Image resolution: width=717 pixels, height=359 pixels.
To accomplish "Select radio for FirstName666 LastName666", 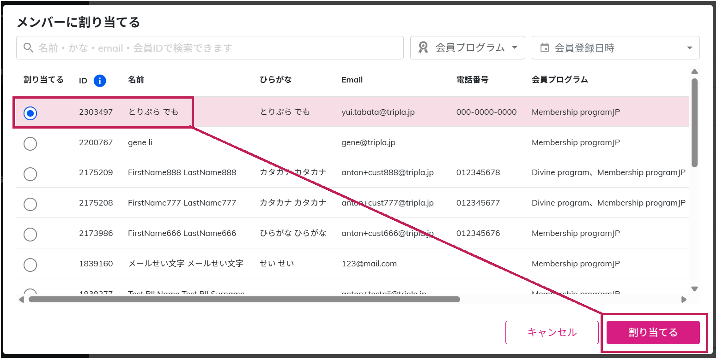I will point(30,235).
